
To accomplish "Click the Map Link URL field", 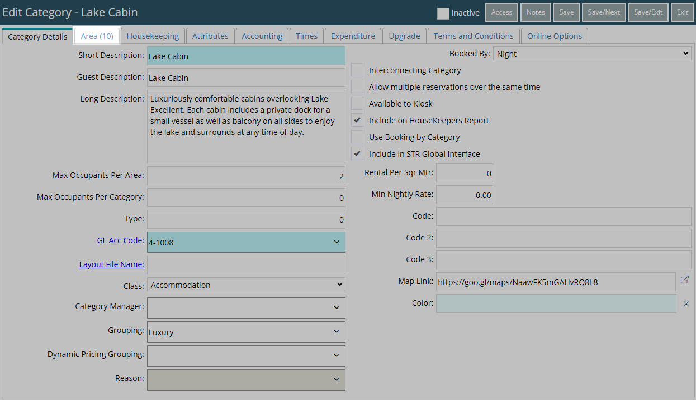I will 556,282.
